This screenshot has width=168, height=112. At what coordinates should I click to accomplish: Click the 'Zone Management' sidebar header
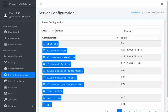click(x=11, y=26)
